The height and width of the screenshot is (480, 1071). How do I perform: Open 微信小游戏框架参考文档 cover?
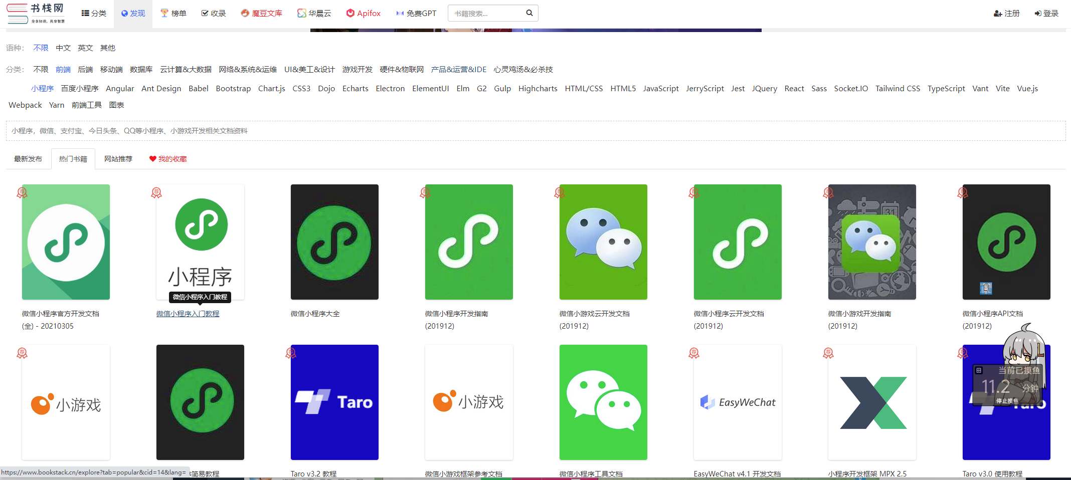[469, 402]
